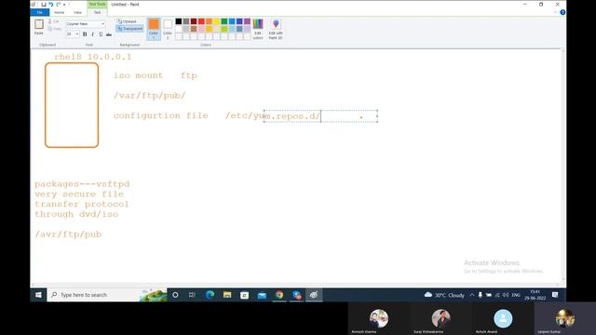The width and height of the screenshot is (596, 335).
Task: Pick the red color swatch
Action: pos(201,21)
